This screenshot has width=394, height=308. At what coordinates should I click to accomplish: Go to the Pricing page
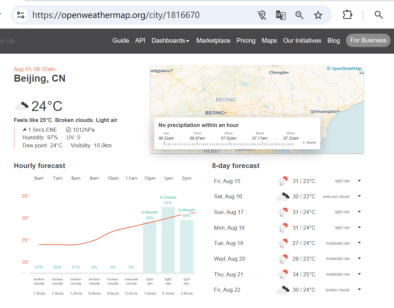[x=246, y=41]
